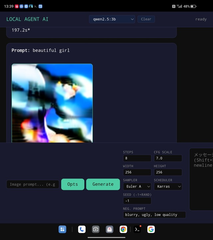The image size is (213, 240).
Task: Open the Google app icon
Action: point(151,229)
